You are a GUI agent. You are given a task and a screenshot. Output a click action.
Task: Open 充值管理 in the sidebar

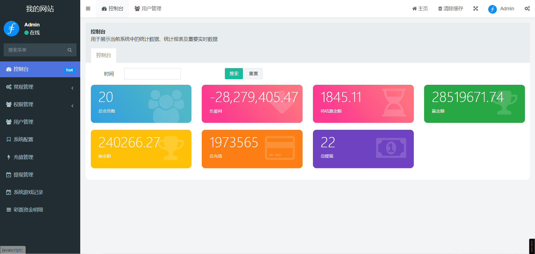23,157
